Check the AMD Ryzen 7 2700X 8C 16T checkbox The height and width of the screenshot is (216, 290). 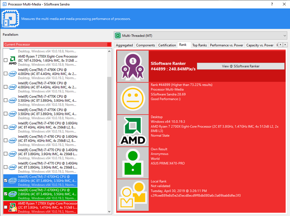pos(5,60)
